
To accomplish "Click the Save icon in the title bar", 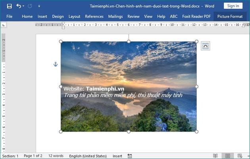I will [x=9, y=6].
